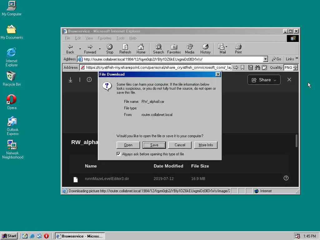Go to the Home page icon
This screenshot has width=320, height=240.
click(141, 49)
